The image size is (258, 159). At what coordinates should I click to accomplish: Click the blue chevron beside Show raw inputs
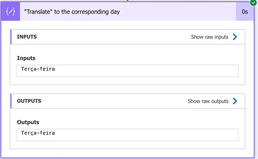235,37
